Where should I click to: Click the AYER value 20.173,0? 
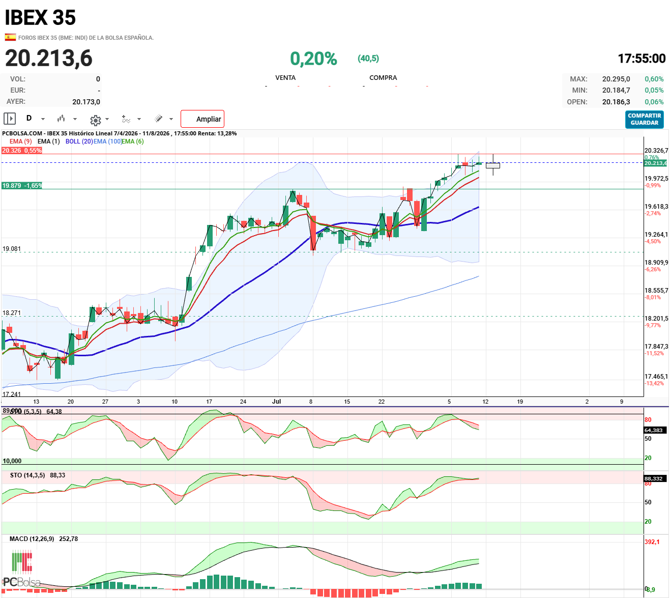[x=86, y=102]
